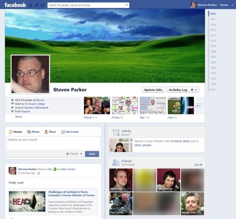Click the large profile picture
The image size is (236, 219).
click(30, 74)
